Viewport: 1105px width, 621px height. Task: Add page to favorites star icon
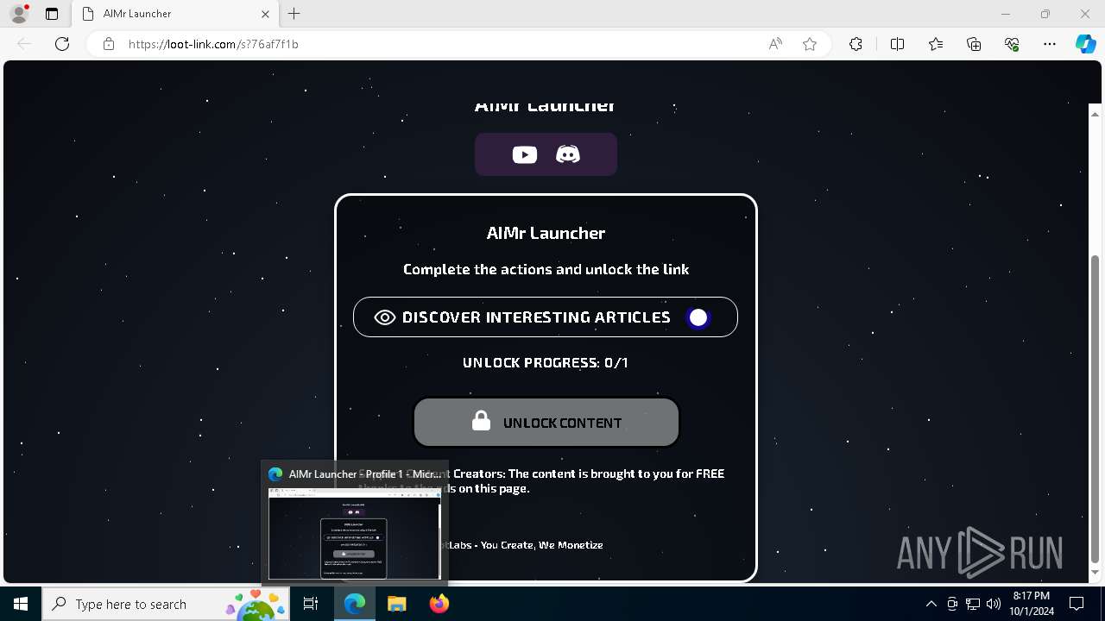810,44
